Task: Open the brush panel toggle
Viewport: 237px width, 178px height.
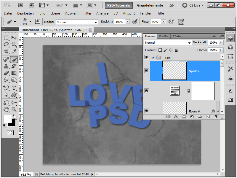Action: coord(38,22)
